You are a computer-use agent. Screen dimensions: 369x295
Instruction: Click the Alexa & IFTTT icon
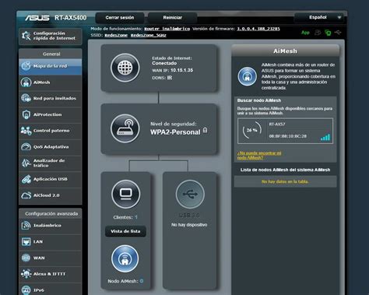(x=26, y=274)
